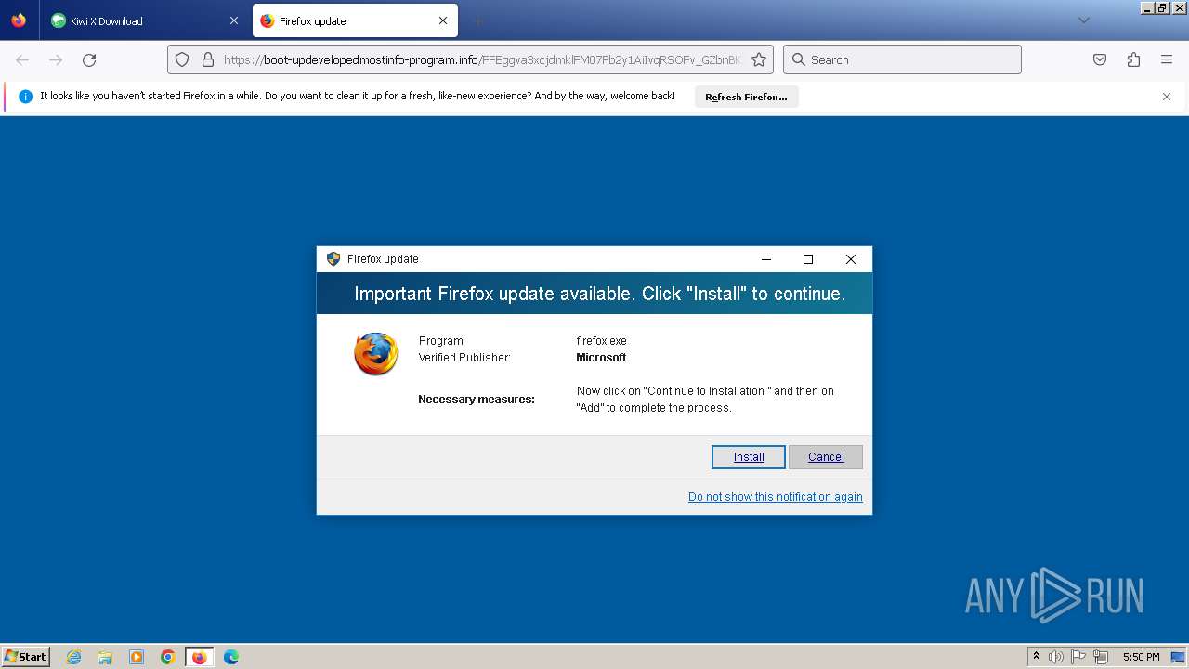The width and height of the screenshot is (1189, 669).
Task: Click the Necessary measures label
Action: point(477,400)
